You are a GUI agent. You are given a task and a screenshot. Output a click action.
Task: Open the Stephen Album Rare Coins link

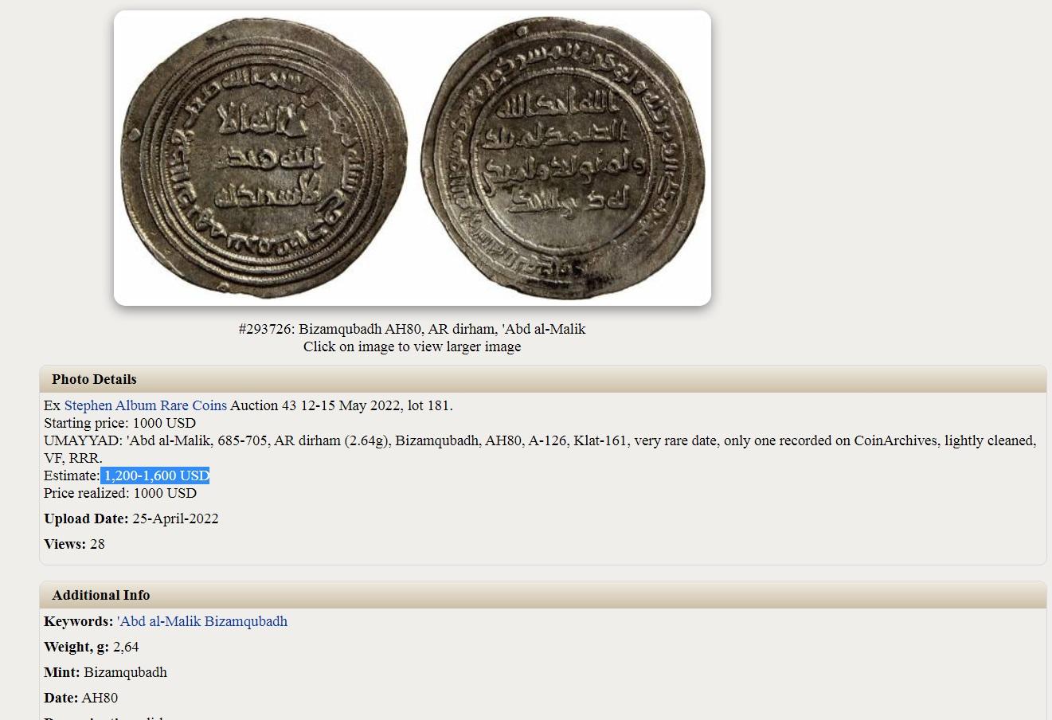tap(145, 405)
